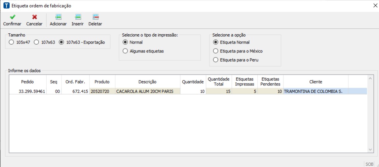Choose Algumas etiquetas print type
Viewport: 379px width, 167px height.
pyautogui.click(x=125, y=51)
